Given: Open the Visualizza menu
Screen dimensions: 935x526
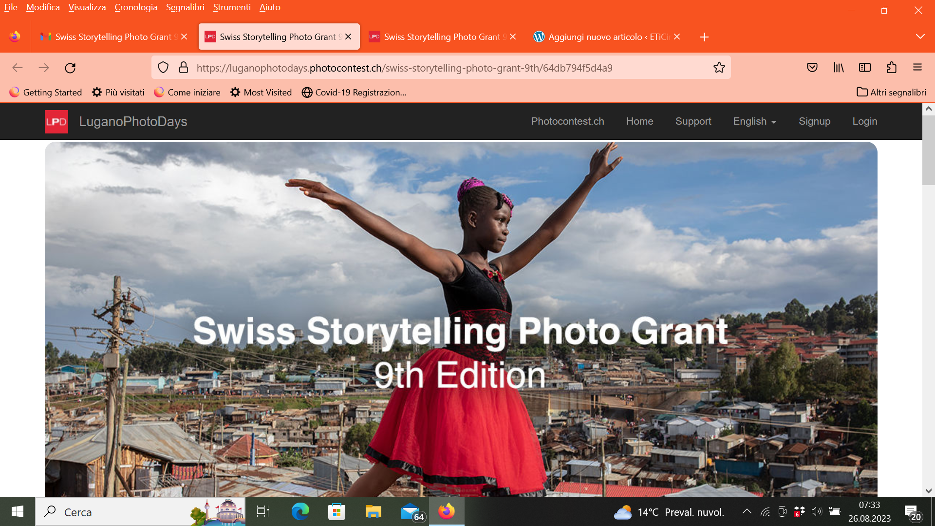Looking at the screenshot, I should click(87, 7).
